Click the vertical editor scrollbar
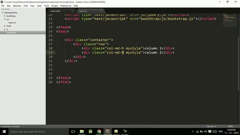Screen dimensions: 240x135 point(238,63)
